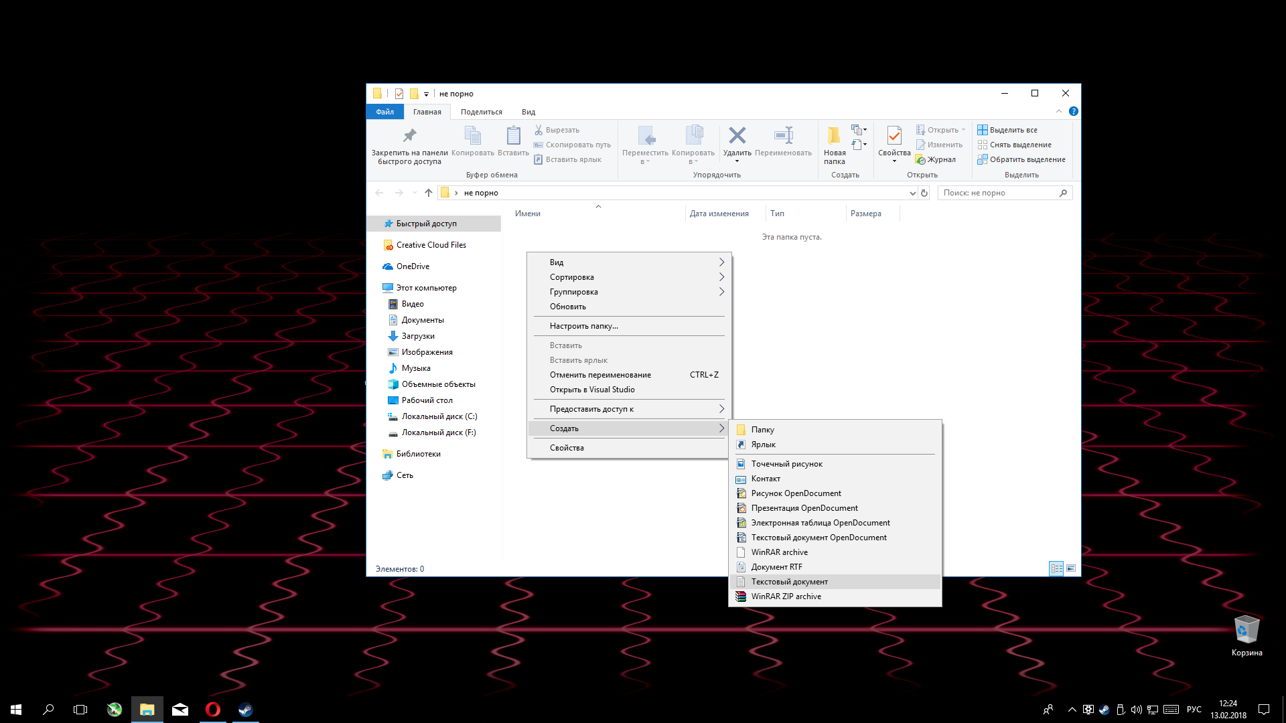Choose Настроить папку... in context menu

click(x=628, y=326)
